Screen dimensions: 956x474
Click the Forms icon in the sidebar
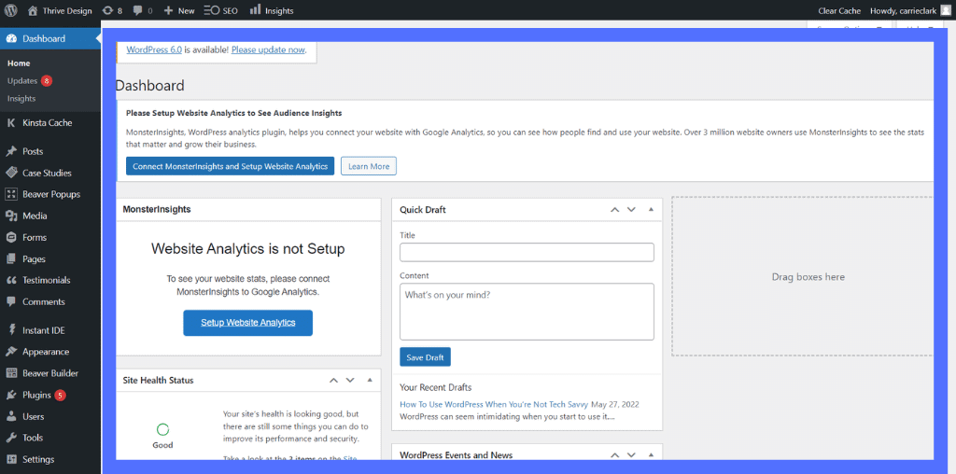point(11,237)
